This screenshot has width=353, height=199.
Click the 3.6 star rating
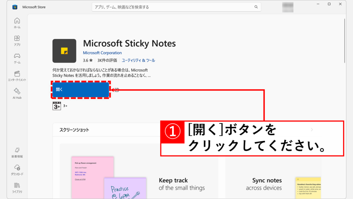tap(88, 60)
